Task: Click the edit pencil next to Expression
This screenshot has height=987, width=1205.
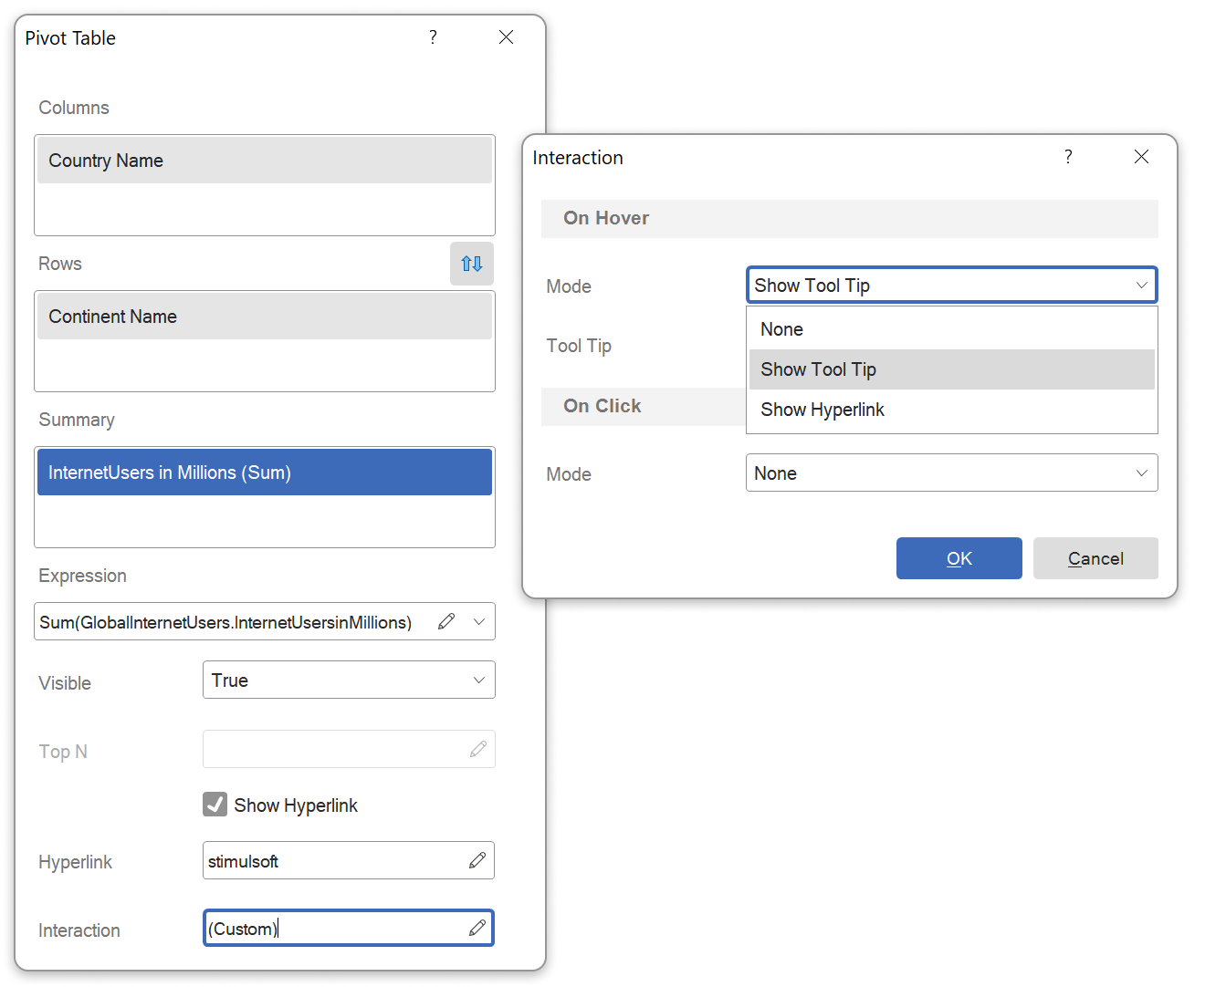Action: [x=446, y=621]
